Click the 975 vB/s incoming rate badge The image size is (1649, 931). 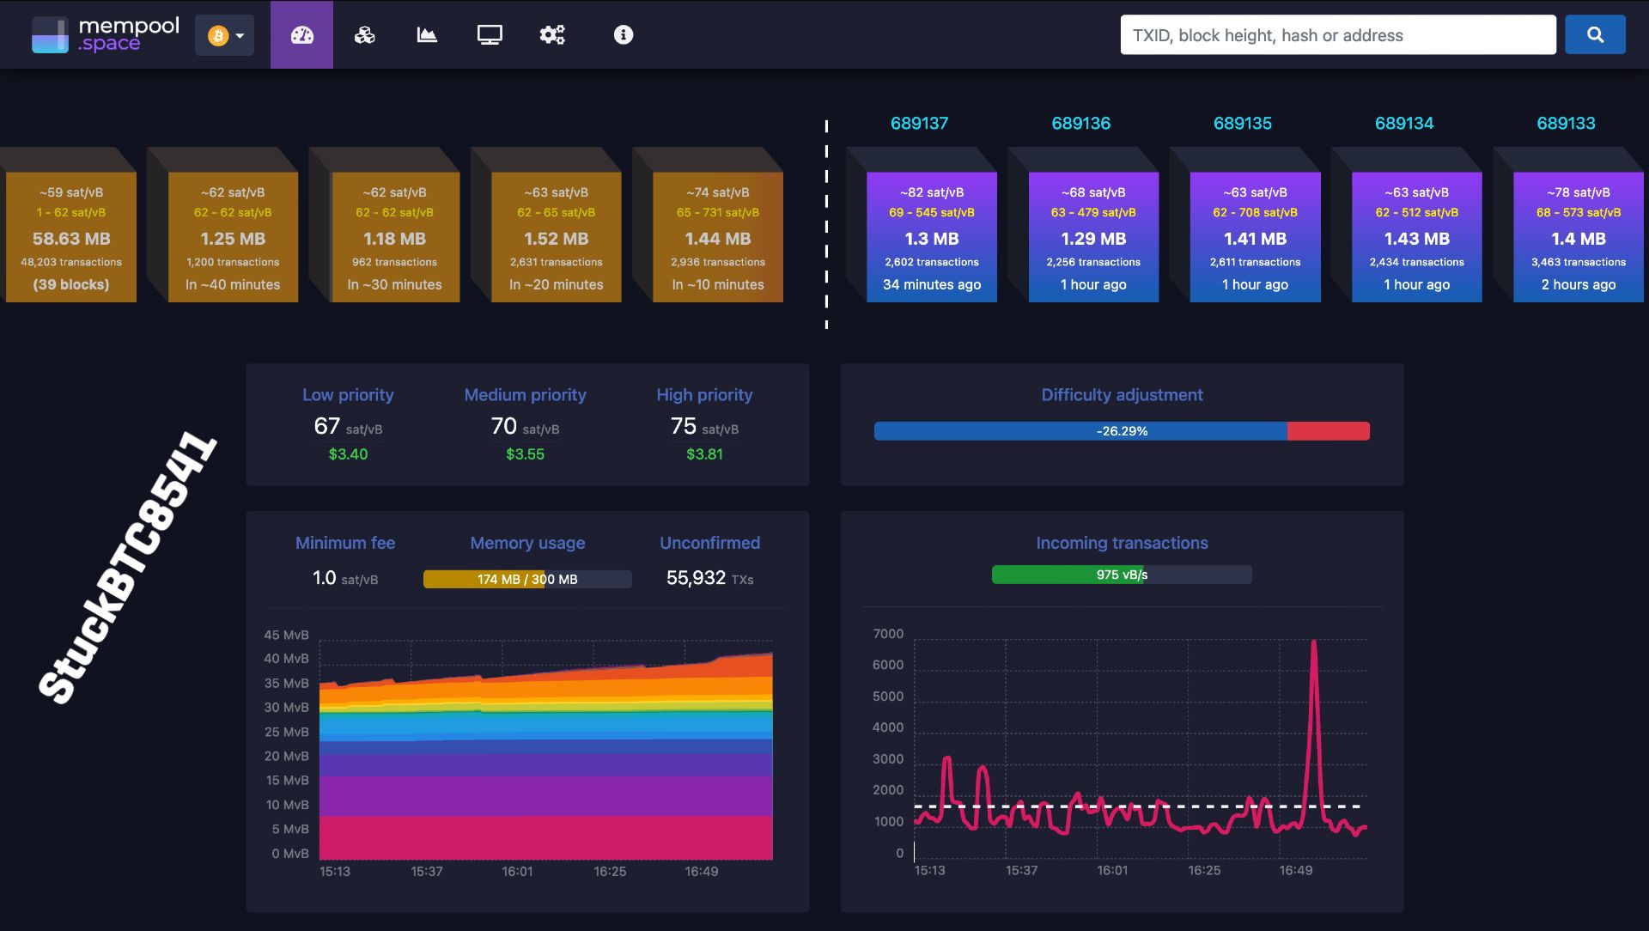click(1122, 573)
